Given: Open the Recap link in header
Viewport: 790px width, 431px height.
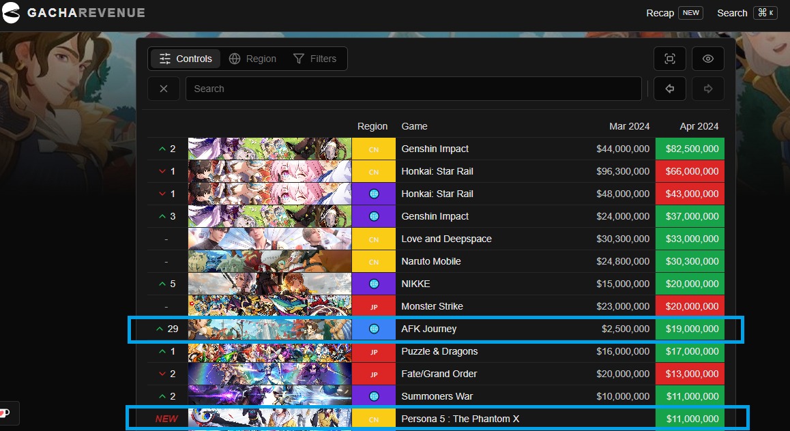Looking at the screenshot, I should (660, 13).
